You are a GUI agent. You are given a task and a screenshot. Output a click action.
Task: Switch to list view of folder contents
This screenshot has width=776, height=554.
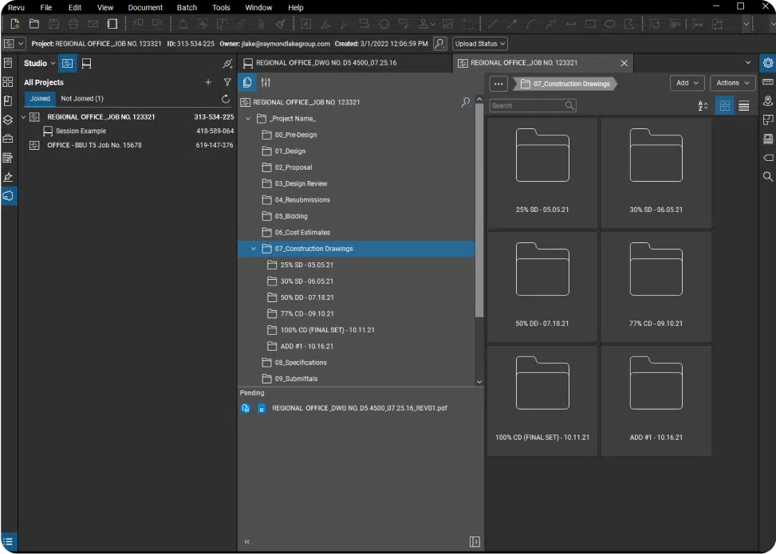coord(743,105)
